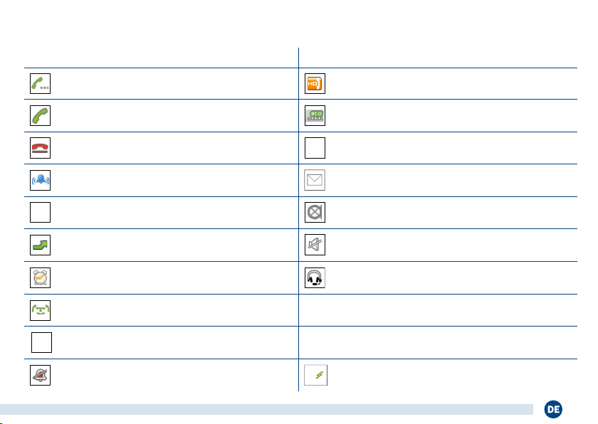Screen dimensions: 598x424
Task: Click the green conference call handset icon
Action: 40,311
